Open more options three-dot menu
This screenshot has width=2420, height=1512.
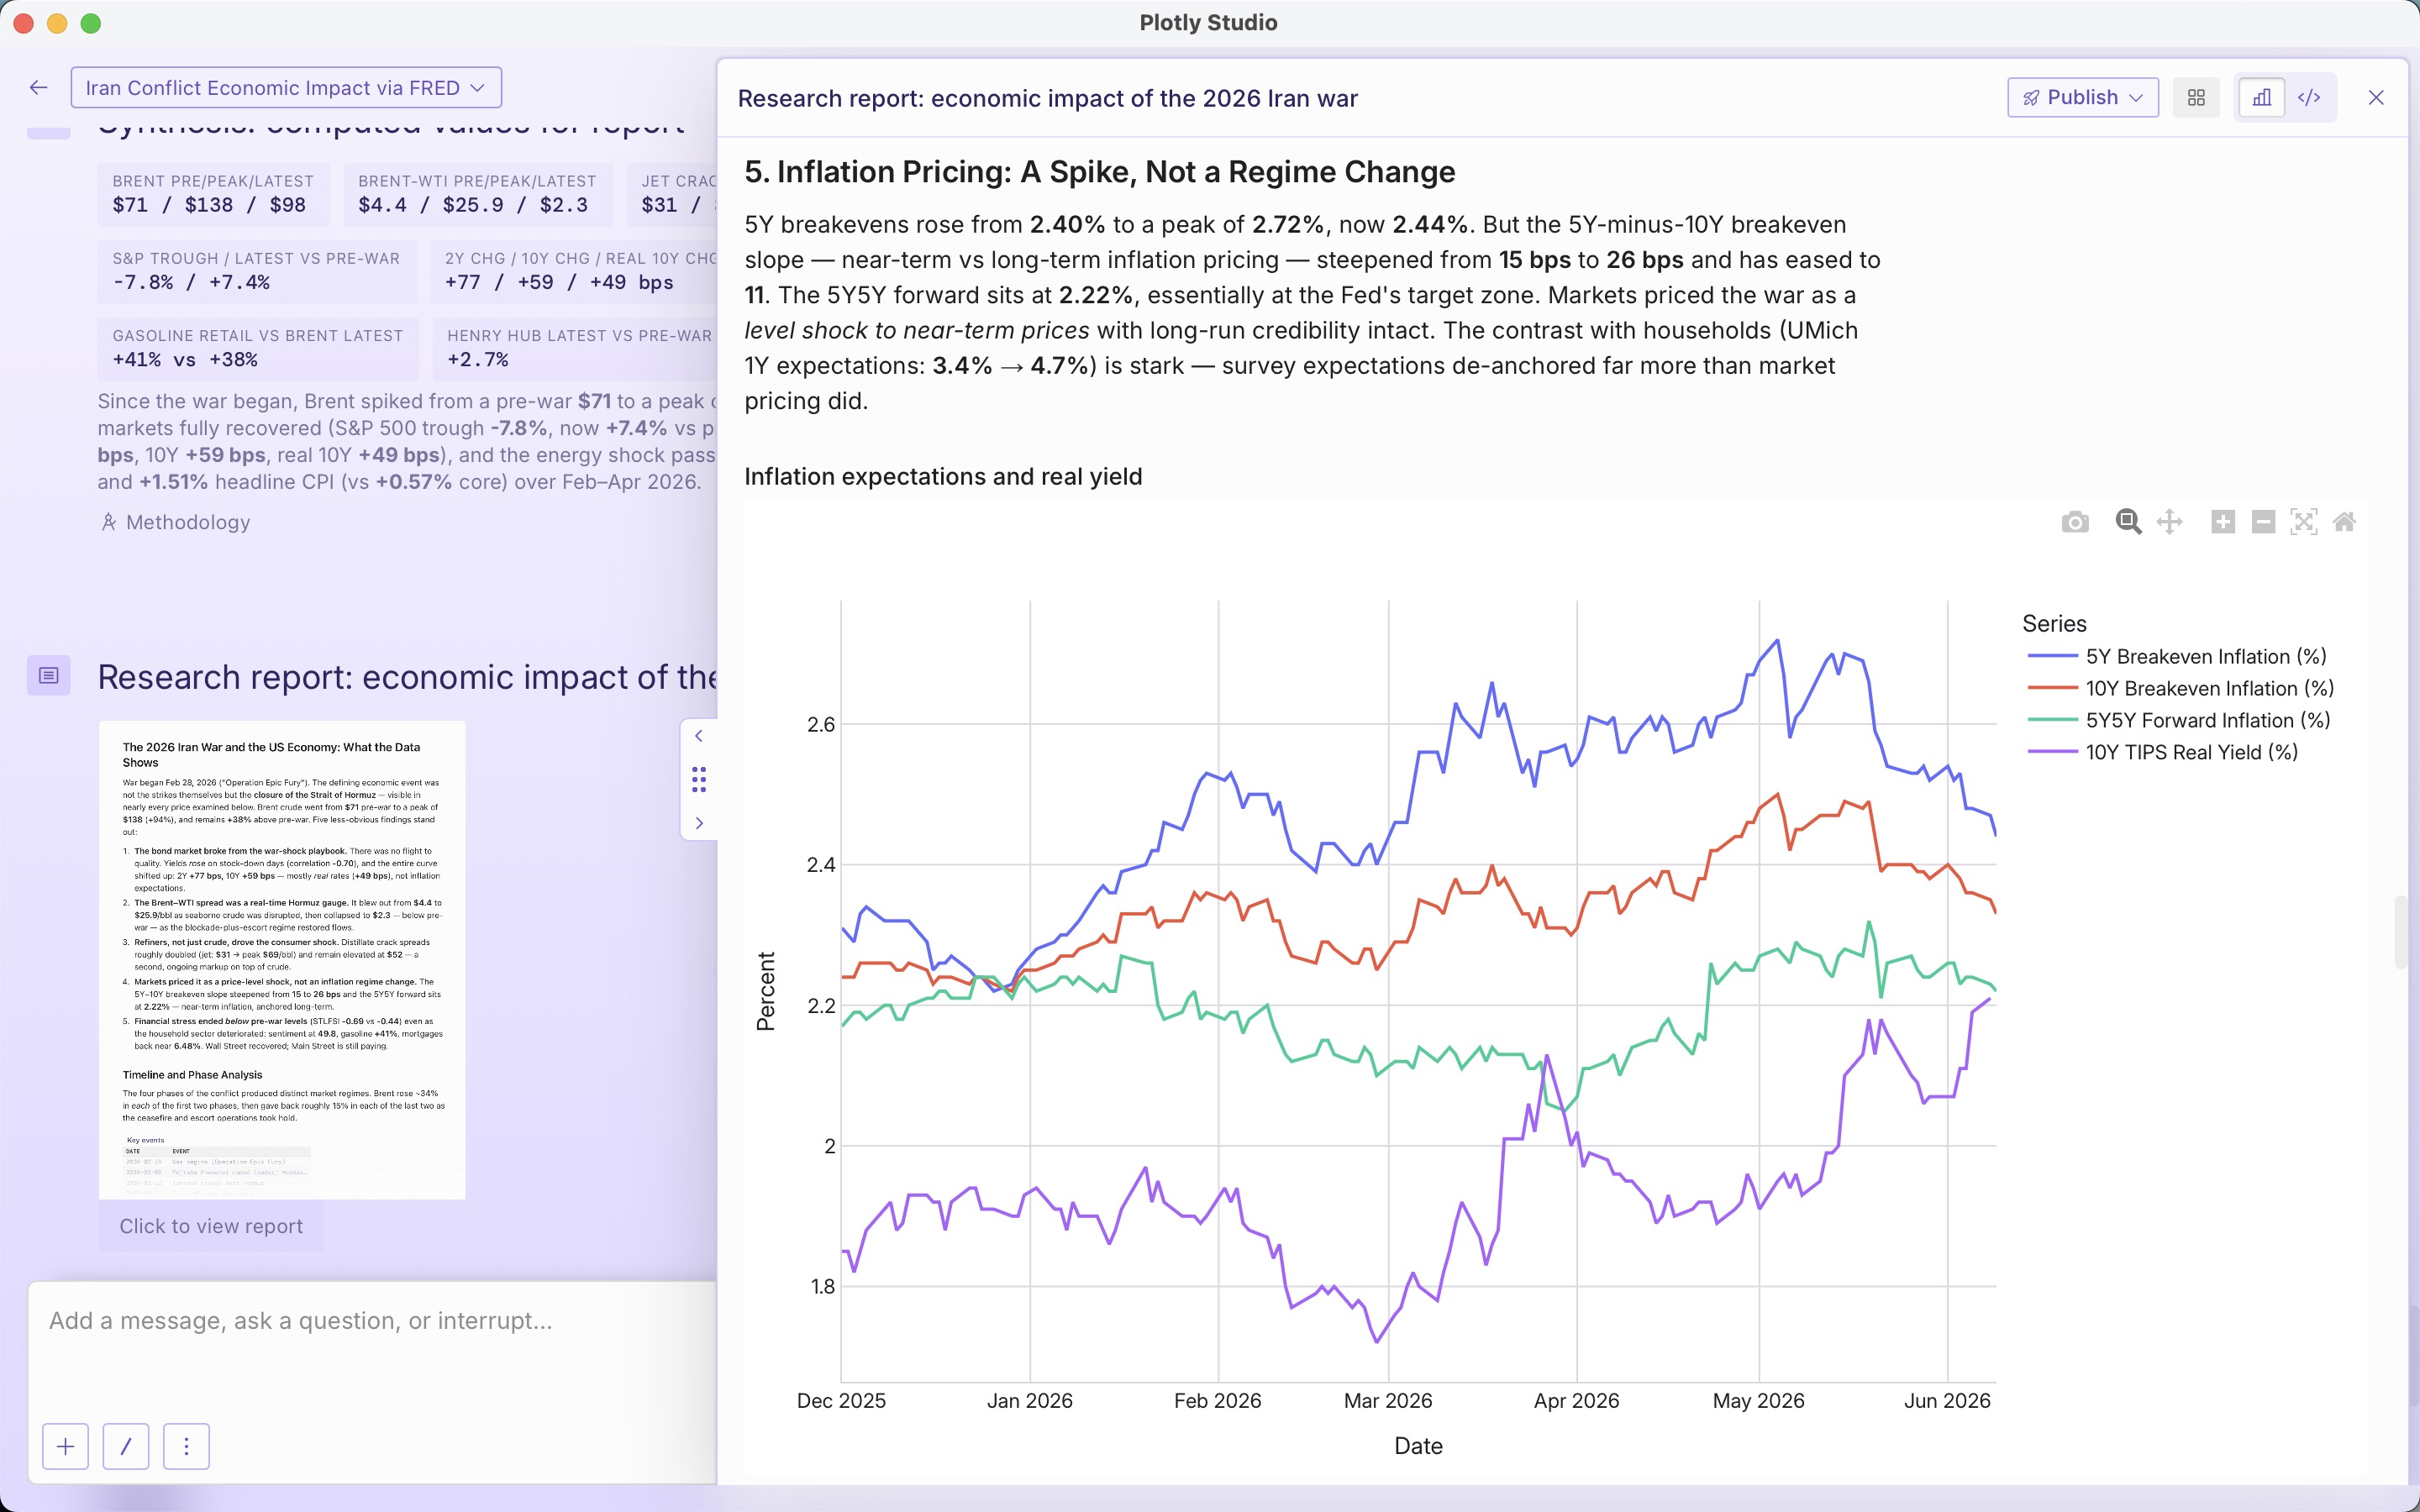(186, 1446)
